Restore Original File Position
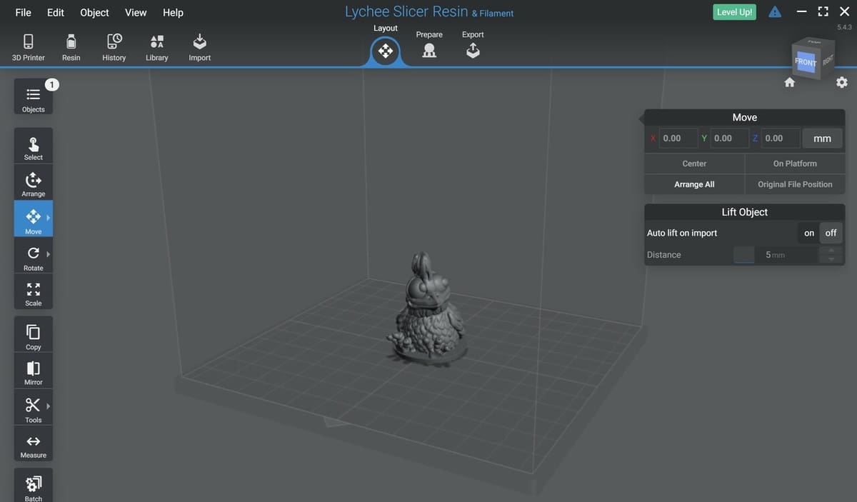The image size is (857, 502). point(795,184)
